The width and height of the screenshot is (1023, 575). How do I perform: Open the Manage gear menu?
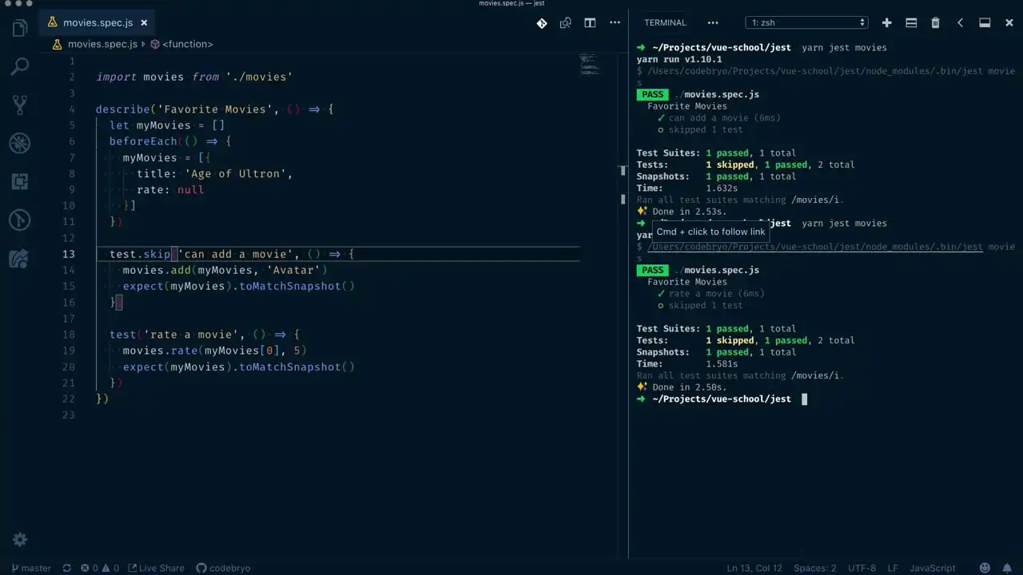tap(20, 540)
